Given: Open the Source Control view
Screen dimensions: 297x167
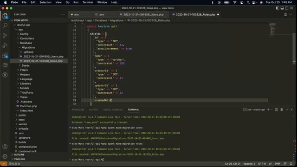Looking at the screenshot, I should 5,35.
